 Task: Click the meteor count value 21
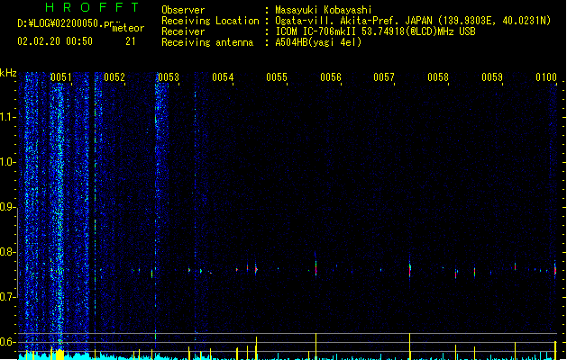pos(131,41)
